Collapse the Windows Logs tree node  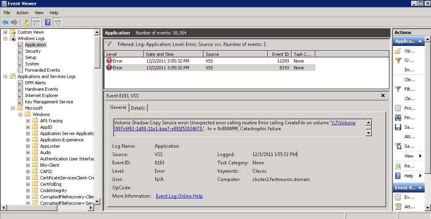(5, 38)
